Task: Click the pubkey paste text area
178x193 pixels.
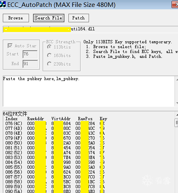Action: (89, 91)
